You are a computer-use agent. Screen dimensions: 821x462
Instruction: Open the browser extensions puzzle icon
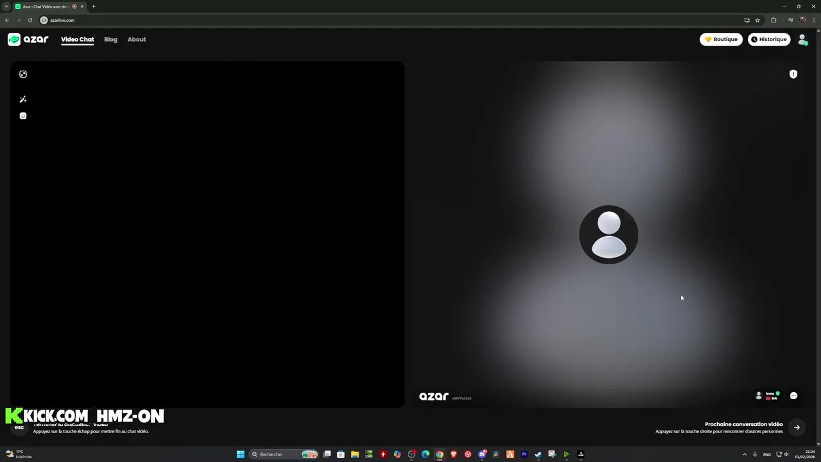(x=774, y=20)
